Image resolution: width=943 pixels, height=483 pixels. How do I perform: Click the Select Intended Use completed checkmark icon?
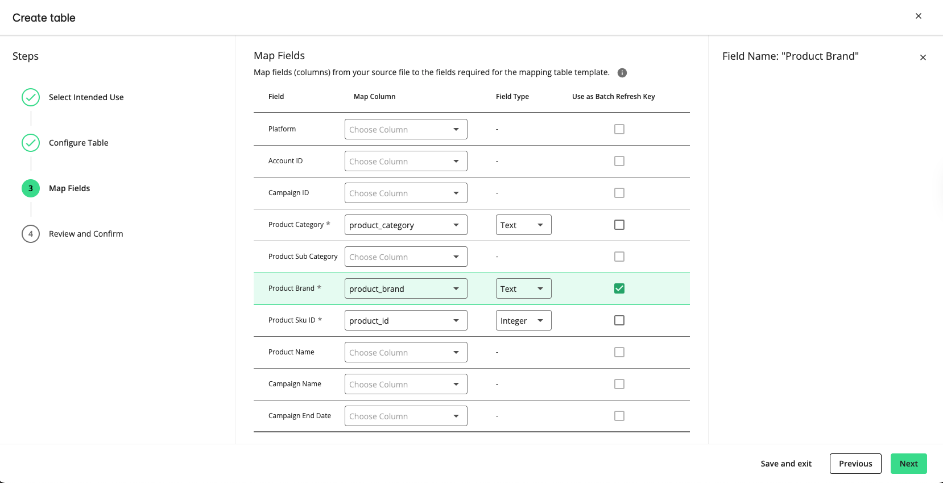[x=31, y=97]
